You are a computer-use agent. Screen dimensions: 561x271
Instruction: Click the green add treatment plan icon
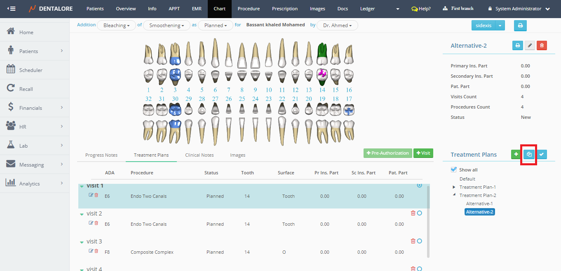click(x=515, y=154)
